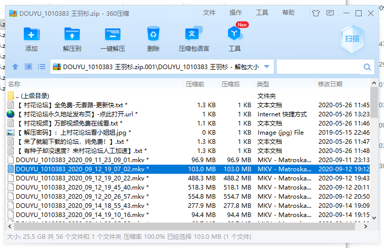The image size is (384, 248).
Task: Switch to the list view mode icon
Action: [42, 67]
